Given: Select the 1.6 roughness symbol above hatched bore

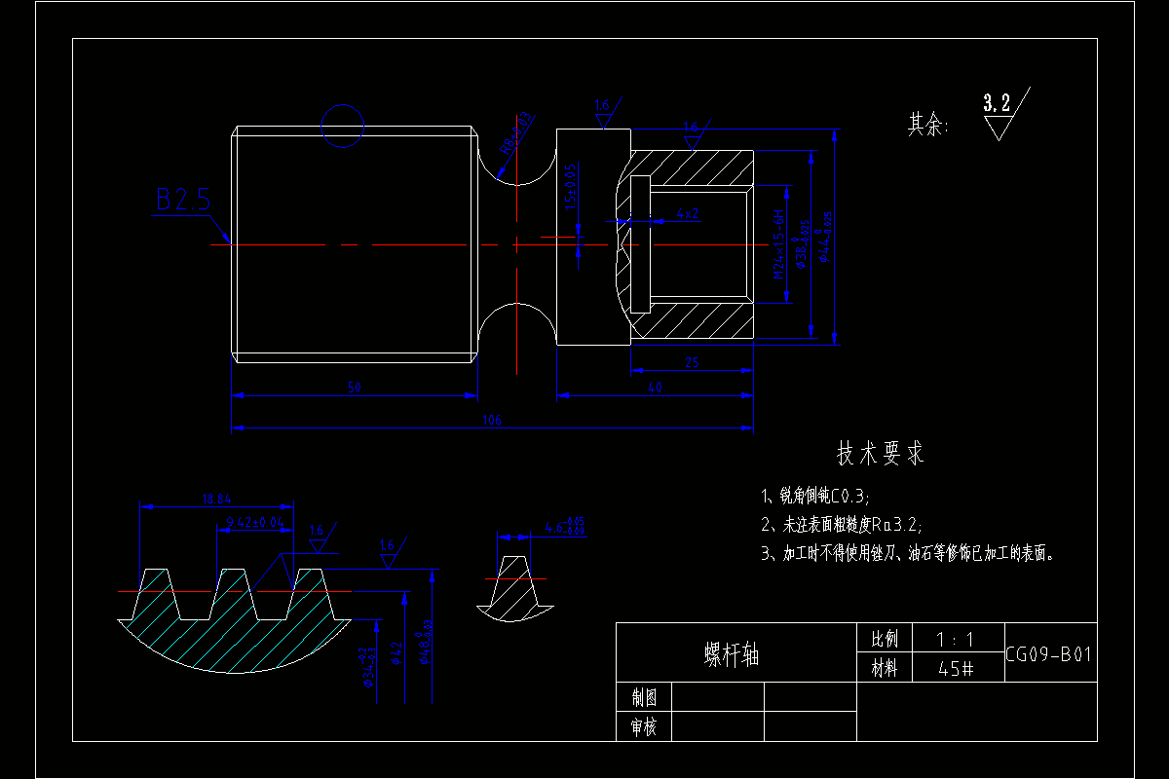Looking at the screenshot, I should click(x=696, y=134).
